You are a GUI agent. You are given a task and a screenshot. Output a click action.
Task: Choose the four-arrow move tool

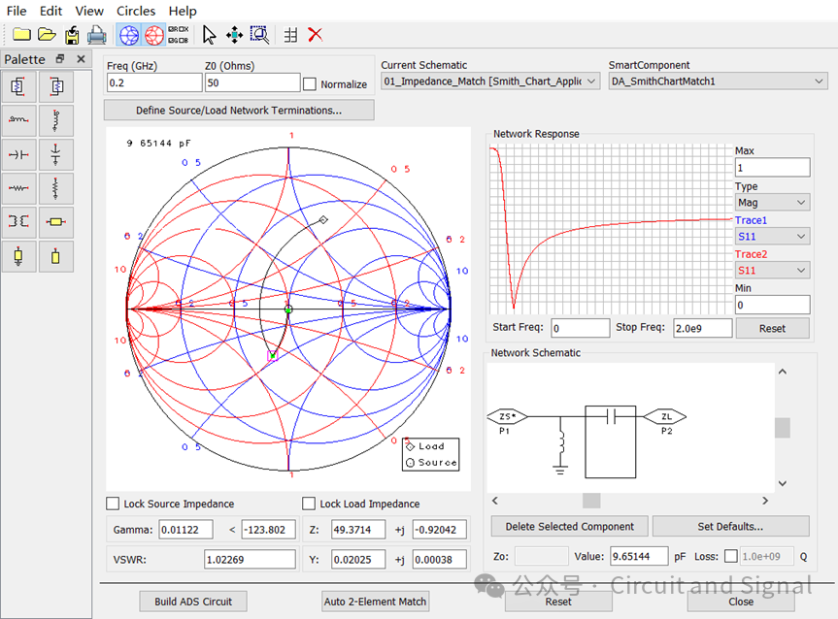coord(234,35)
